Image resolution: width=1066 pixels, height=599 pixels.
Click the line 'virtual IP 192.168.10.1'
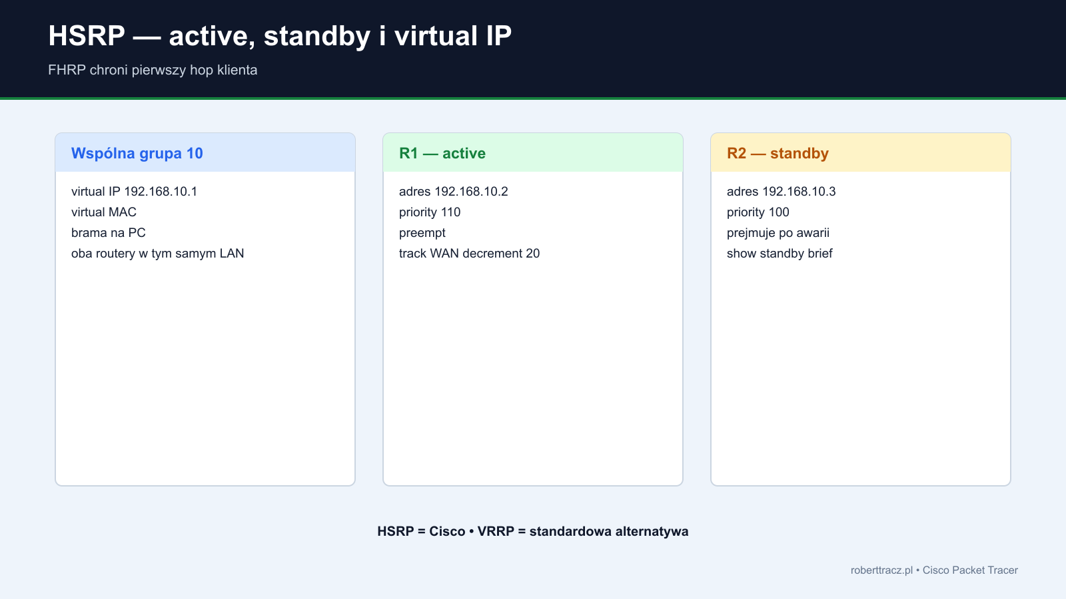(134, 192)
